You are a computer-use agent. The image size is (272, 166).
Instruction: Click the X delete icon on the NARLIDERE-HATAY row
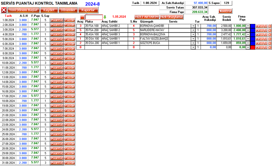[270, 30]
